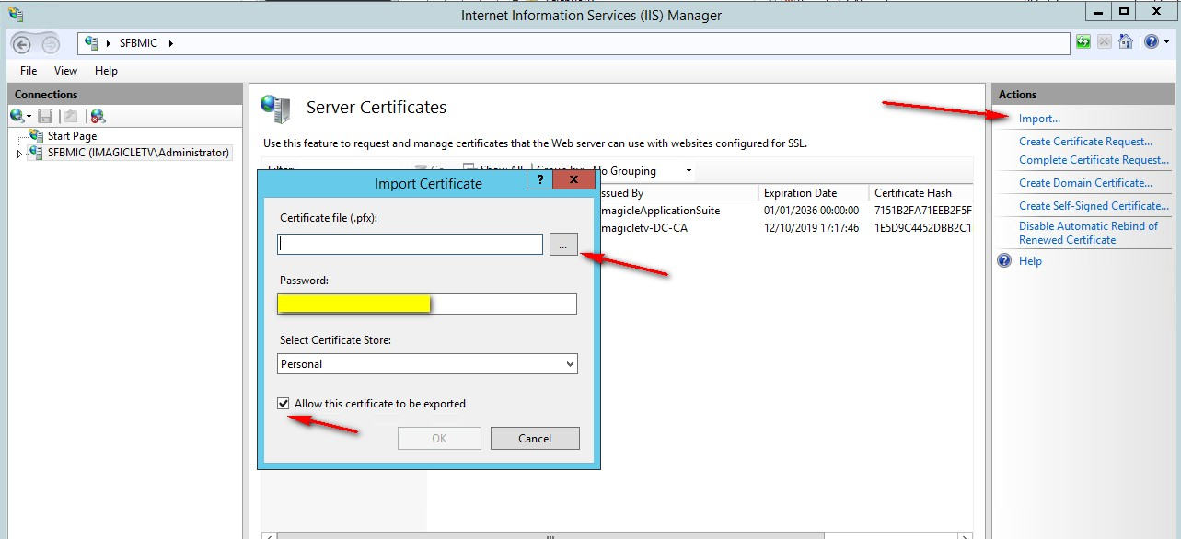Click the dialog's question mark help button
This screenshot has height=539, width=1181.
(x=540, y=180)
